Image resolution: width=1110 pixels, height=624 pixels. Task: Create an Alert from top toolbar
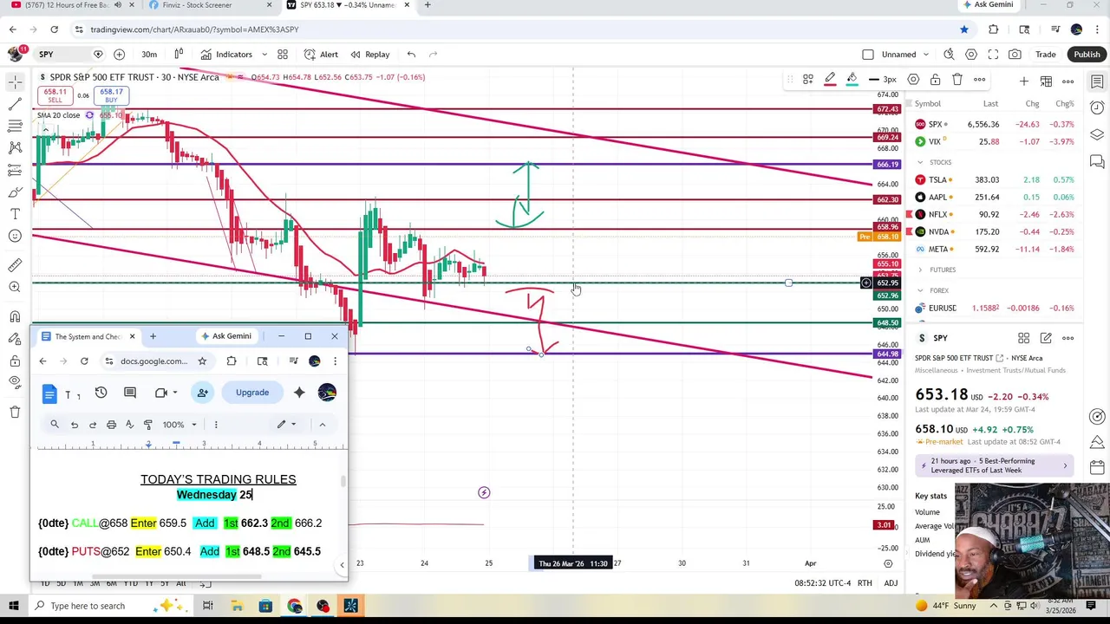[x=322, y=55]
